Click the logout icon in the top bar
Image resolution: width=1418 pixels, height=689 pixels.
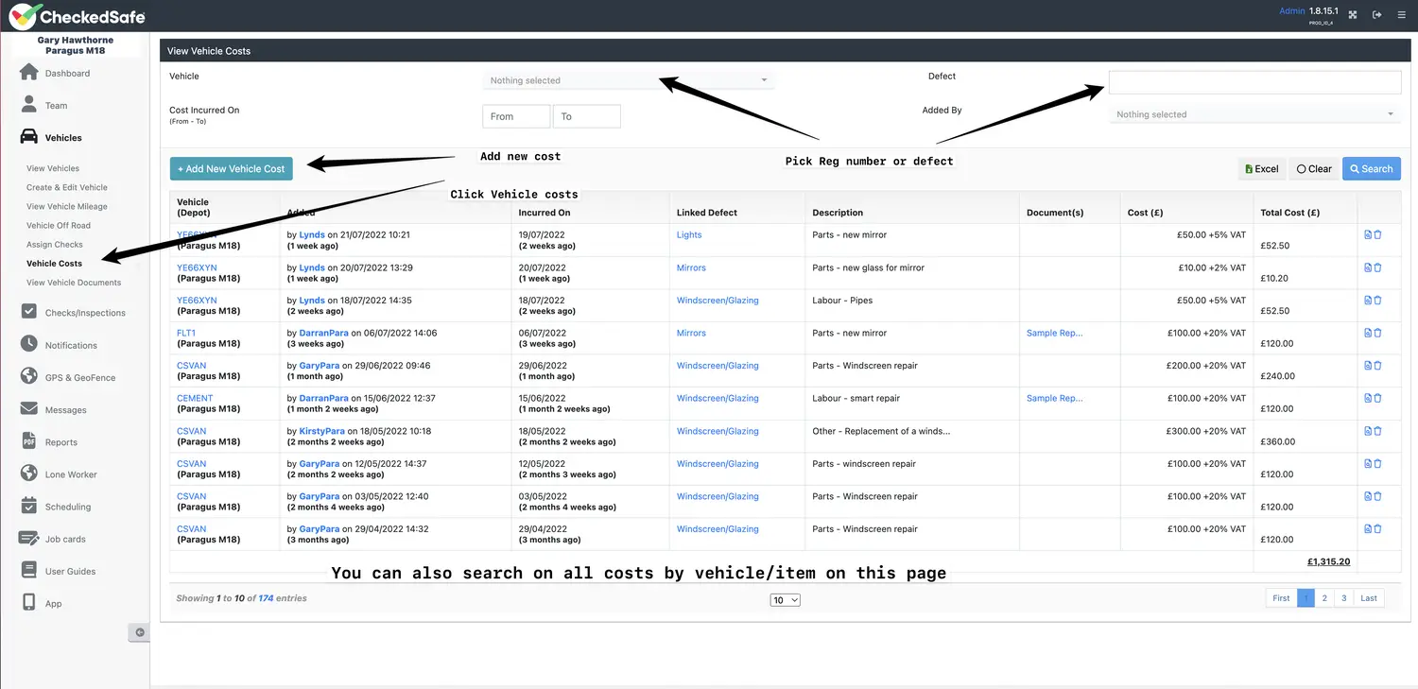pos(1376,15)
